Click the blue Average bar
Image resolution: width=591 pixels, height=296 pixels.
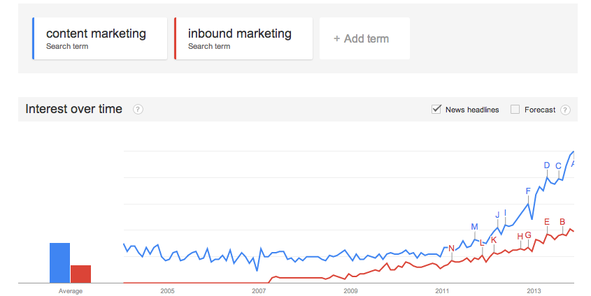59,262
